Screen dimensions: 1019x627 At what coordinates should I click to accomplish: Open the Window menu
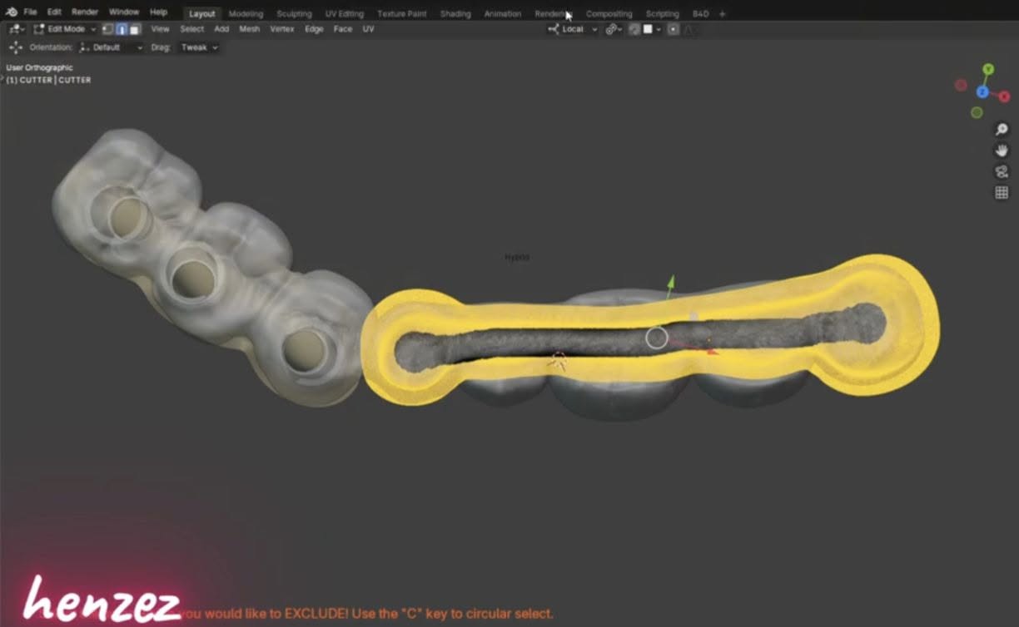click(124, 12)
